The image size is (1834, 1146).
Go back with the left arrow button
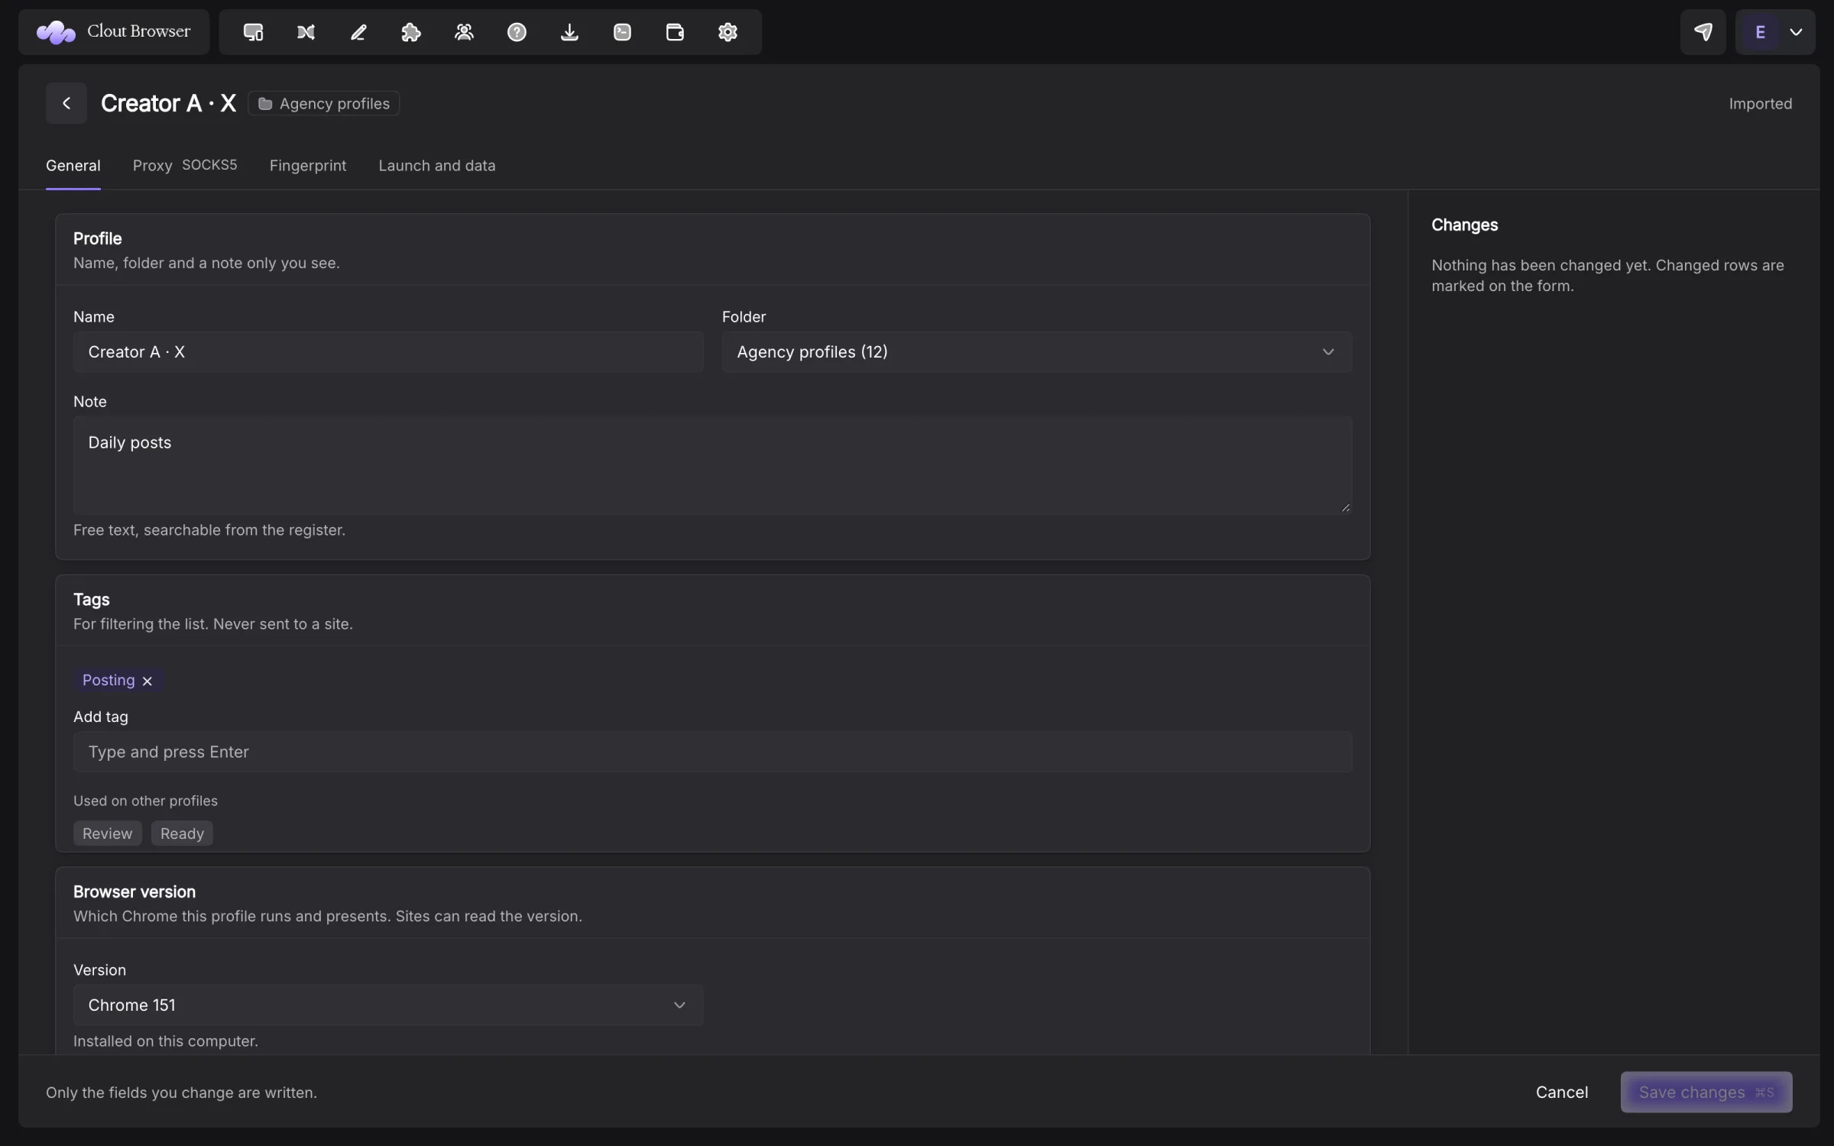[66, 103]
